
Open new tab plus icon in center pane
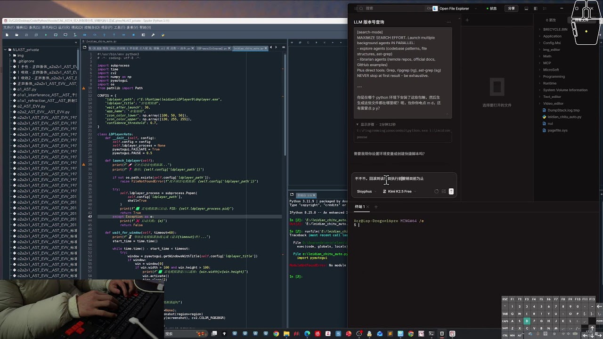pyautogui.click(x=467, y=20)
